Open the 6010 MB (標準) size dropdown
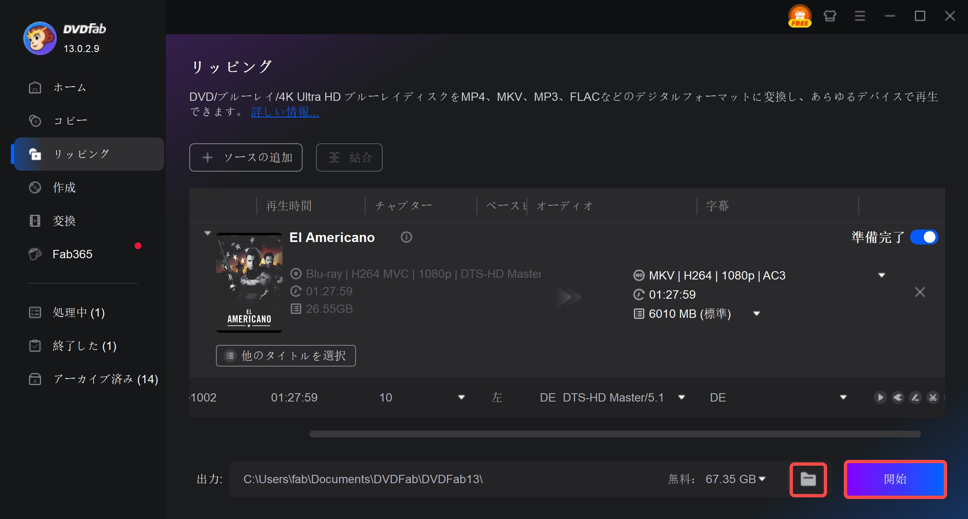The width and height of the screenshot is (968, 519). coord(757,313)
